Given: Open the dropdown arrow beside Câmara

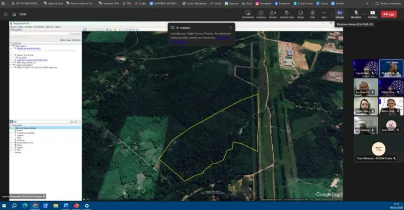Looking at the screenshot, I should click(x=347, y=14).
